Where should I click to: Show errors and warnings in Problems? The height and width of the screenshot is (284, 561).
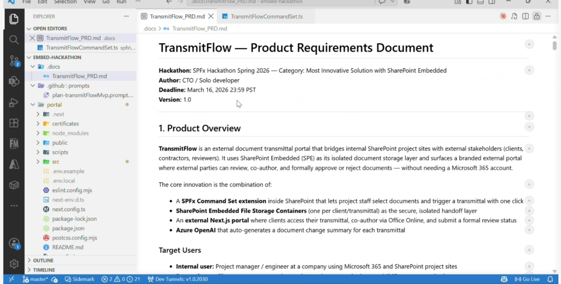(x=121, y=279)
